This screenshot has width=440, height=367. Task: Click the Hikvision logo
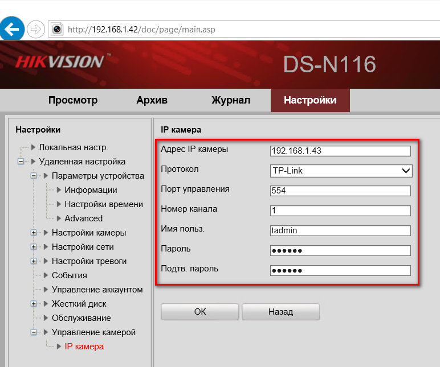(x=60, y=61)
